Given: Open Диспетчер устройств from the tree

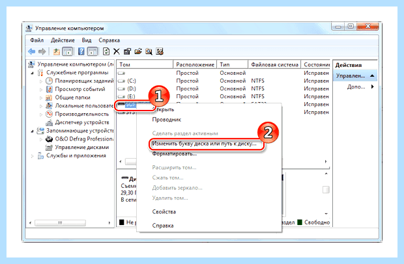Looking at the screenshot, I should 82,122.
